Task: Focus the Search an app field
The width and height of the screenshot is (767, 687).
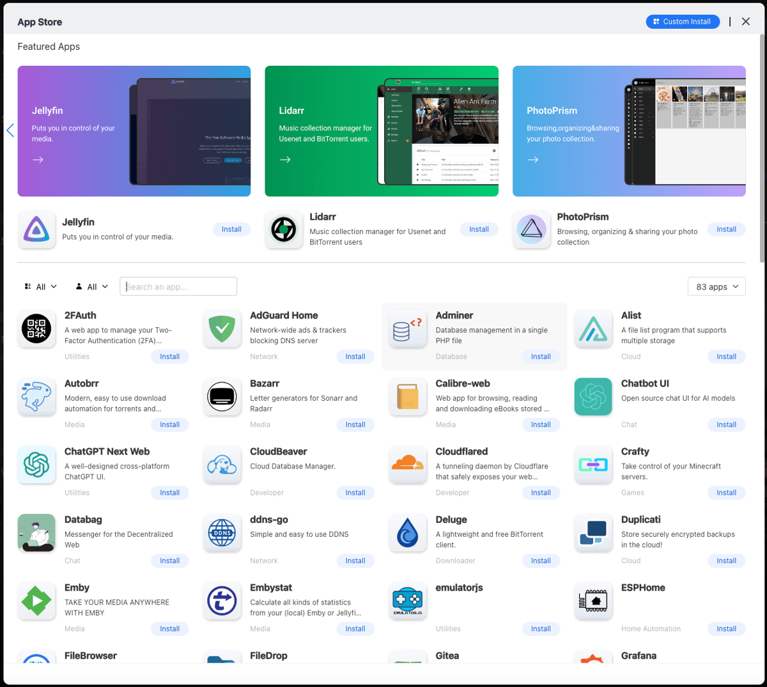Action: [x=178, y=286]
